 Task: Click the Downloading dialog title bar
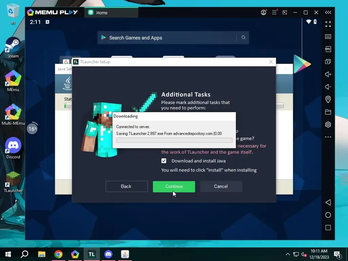pos(174,116)
